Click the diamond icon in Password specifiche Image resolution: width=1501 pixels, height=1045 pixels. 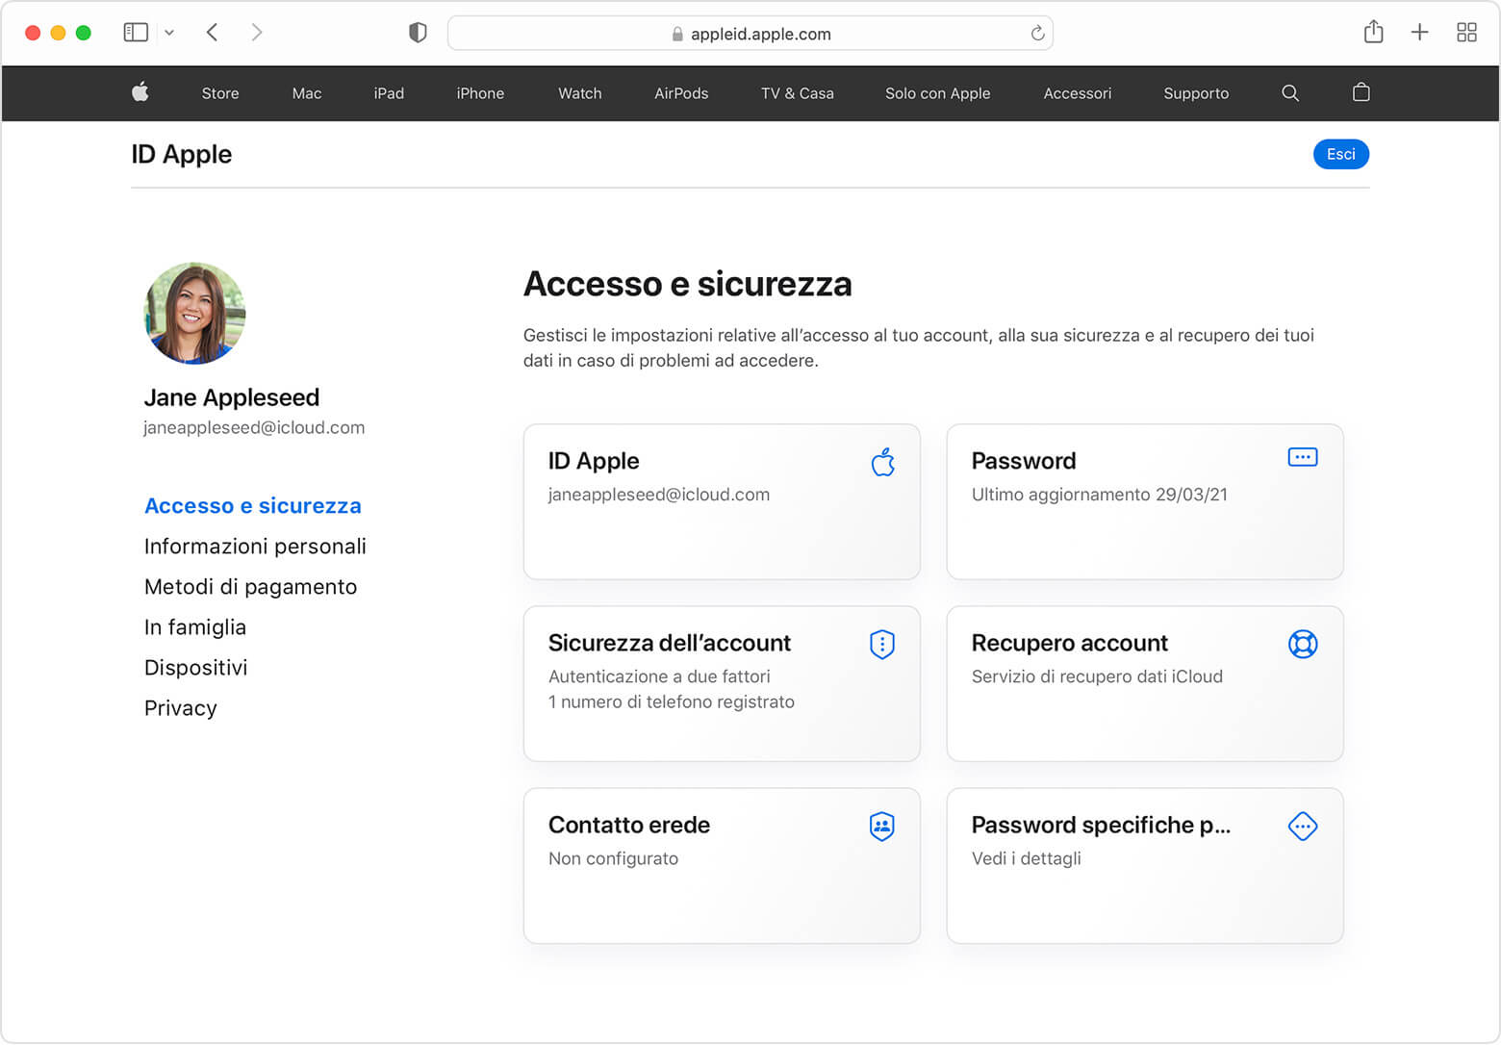click(x=1303, y=826)
